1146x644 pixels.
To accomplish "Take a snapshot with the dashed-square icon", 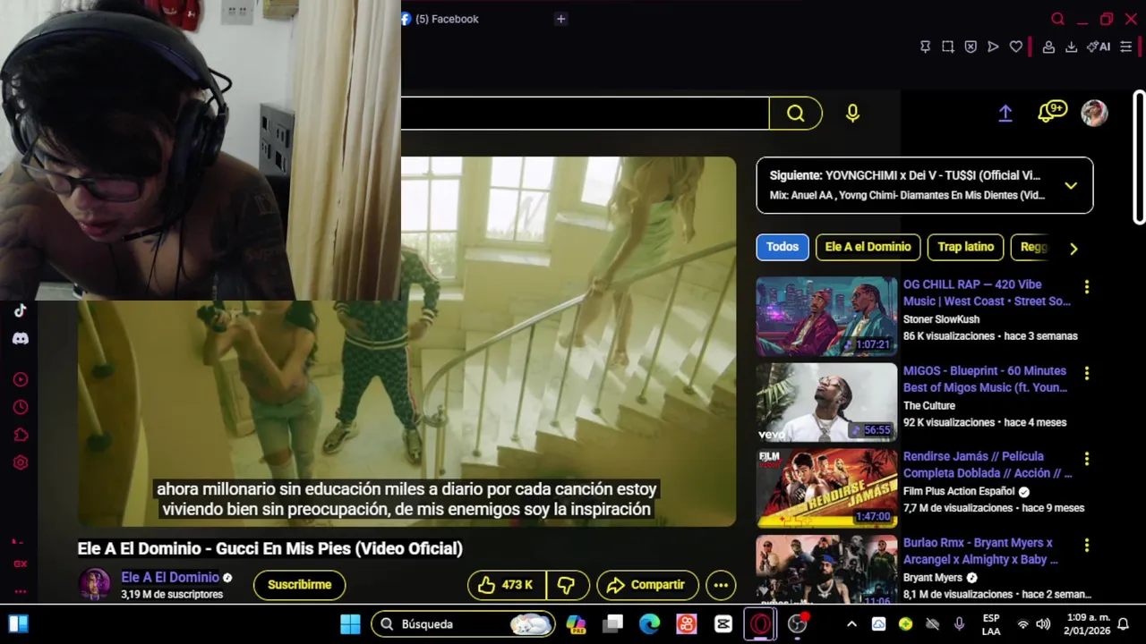I will [x=948, y=47].
